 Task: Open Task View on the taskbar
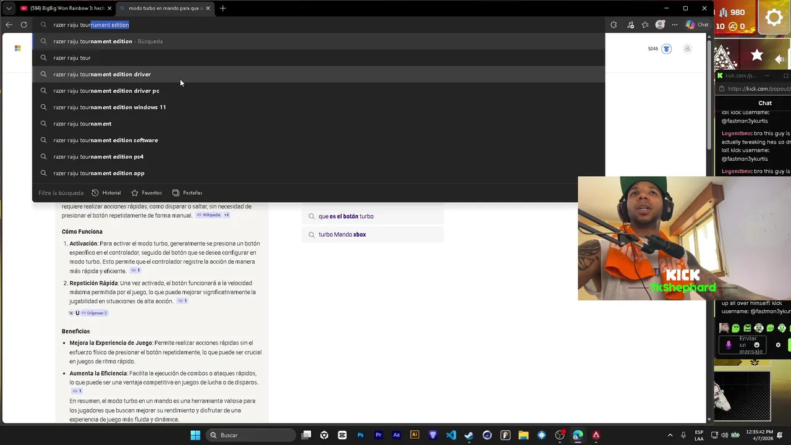coord(307,435)
